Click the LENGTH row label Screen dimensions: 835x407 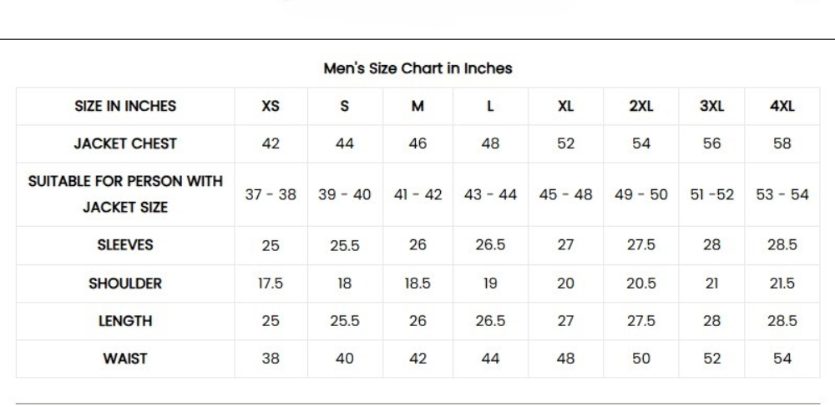pos(125,320)
